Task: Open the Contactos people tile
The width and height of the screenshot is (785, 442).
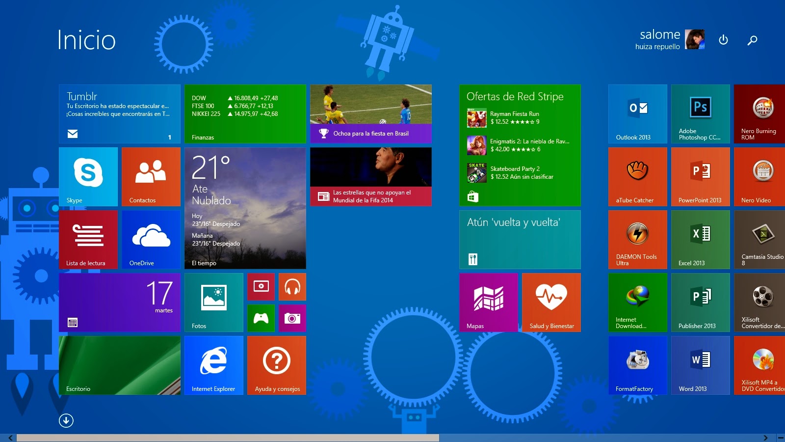Action: [x=151, y=177]
